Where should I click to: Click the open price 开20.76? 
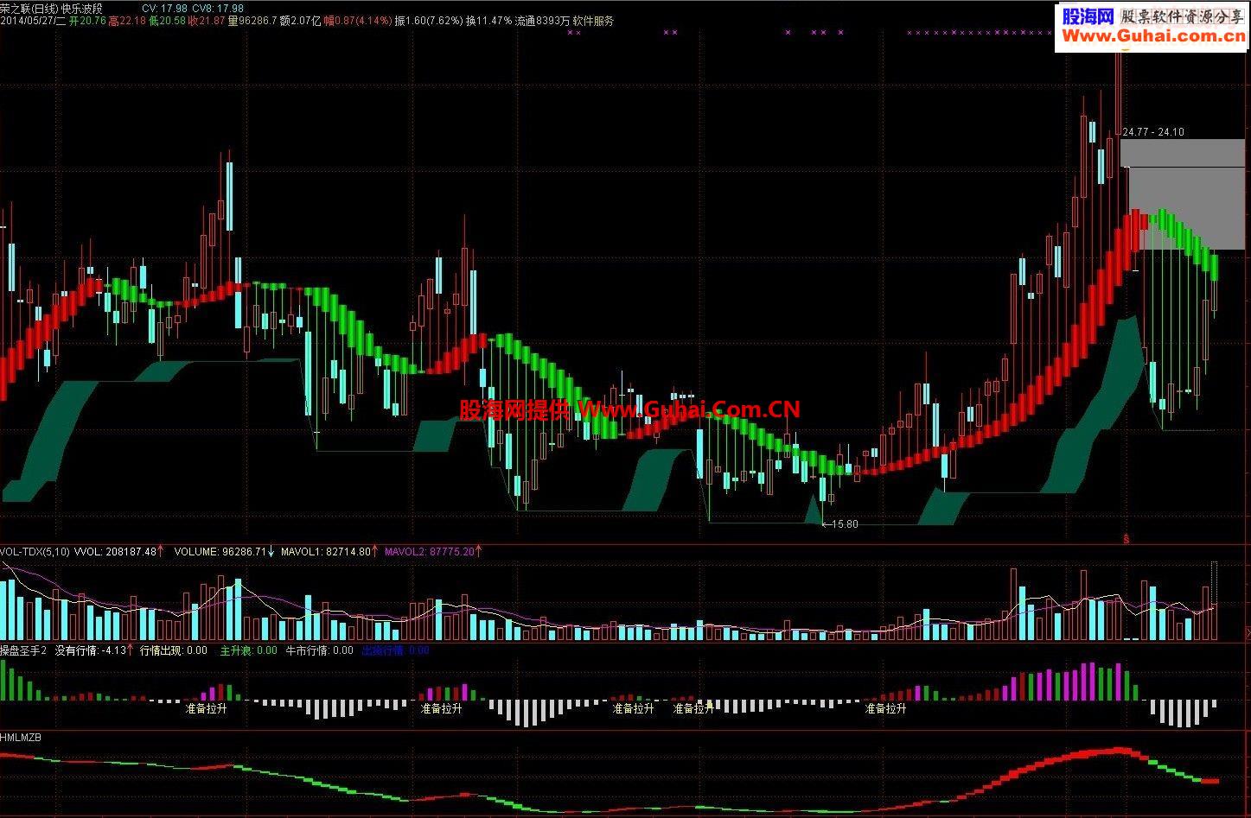pyautogui.click(x=86, y=20)
